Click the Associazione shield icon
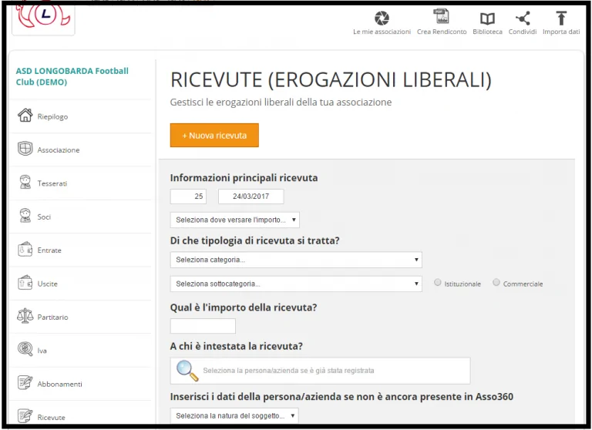 click(25, 149)
